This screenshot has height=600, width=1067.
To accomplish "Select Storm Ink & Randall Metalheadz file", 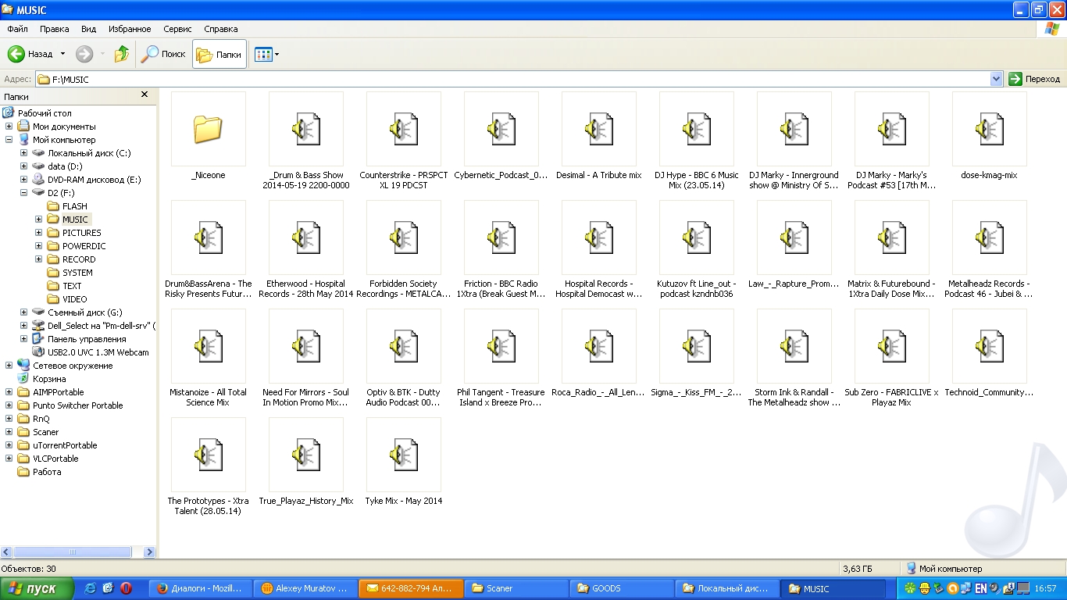I will tap(794, 346).
